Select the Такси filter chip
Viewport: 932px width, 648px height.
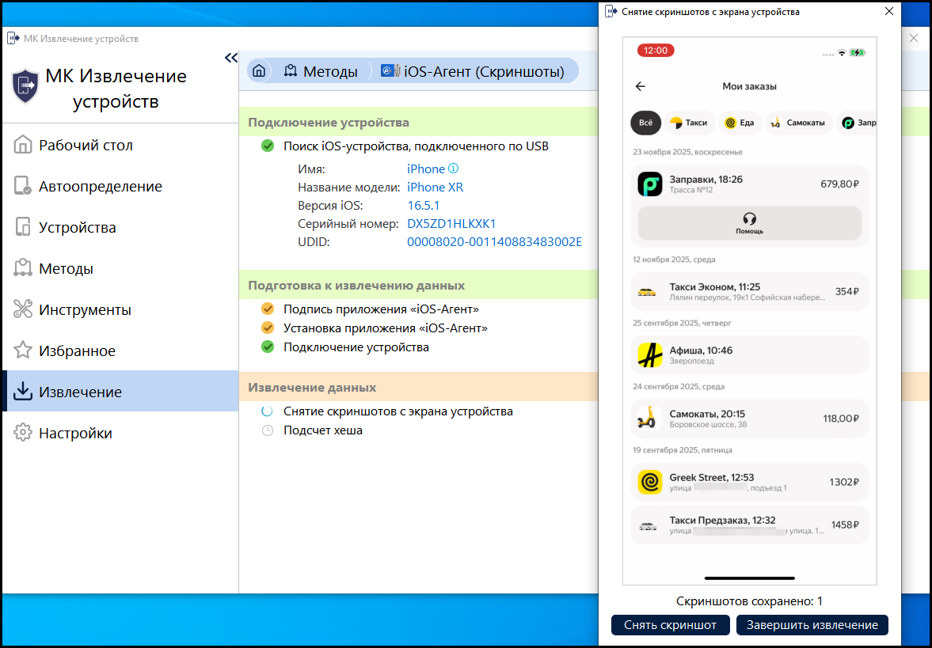[x=689, y=123]
